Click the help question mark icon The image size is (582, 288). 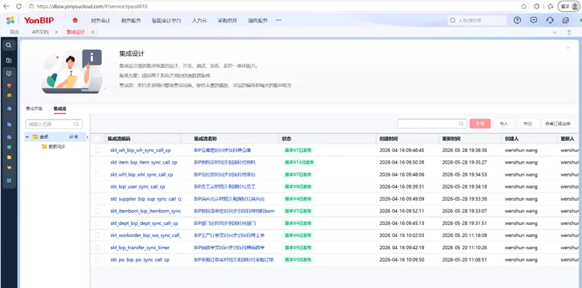[x=517, y=20]
